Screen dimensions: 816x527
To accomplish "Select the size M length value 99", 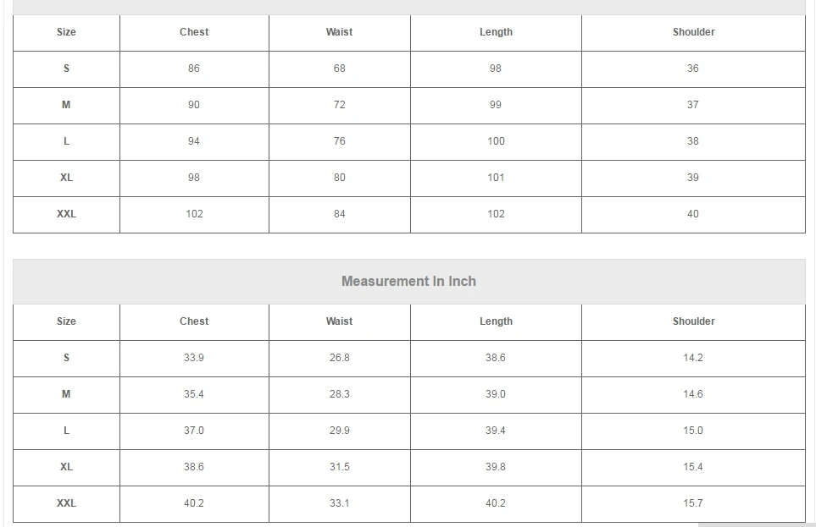I will [496, 105].
